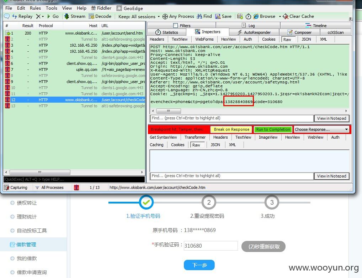Switch to the Statistics tab
Image resolution: width=362 pixels, height=278 pixels.
pyautogui.click(x=166, y=32)
